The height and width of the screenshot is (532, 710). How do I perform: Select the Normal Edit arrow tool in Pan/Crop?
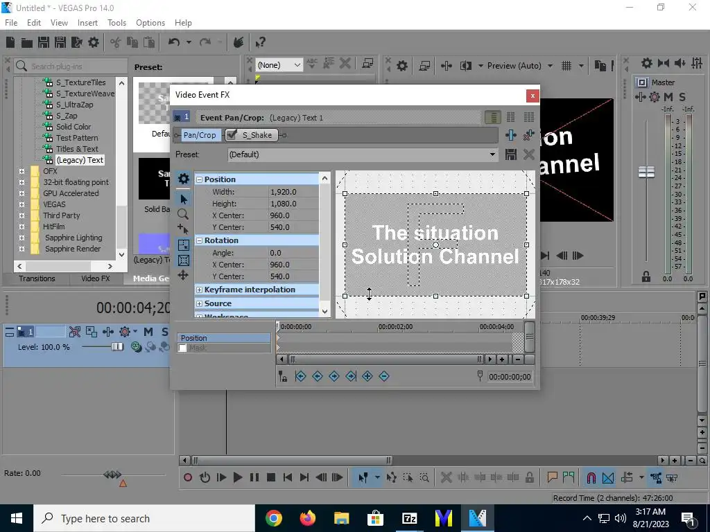click(x=183, y=199)
